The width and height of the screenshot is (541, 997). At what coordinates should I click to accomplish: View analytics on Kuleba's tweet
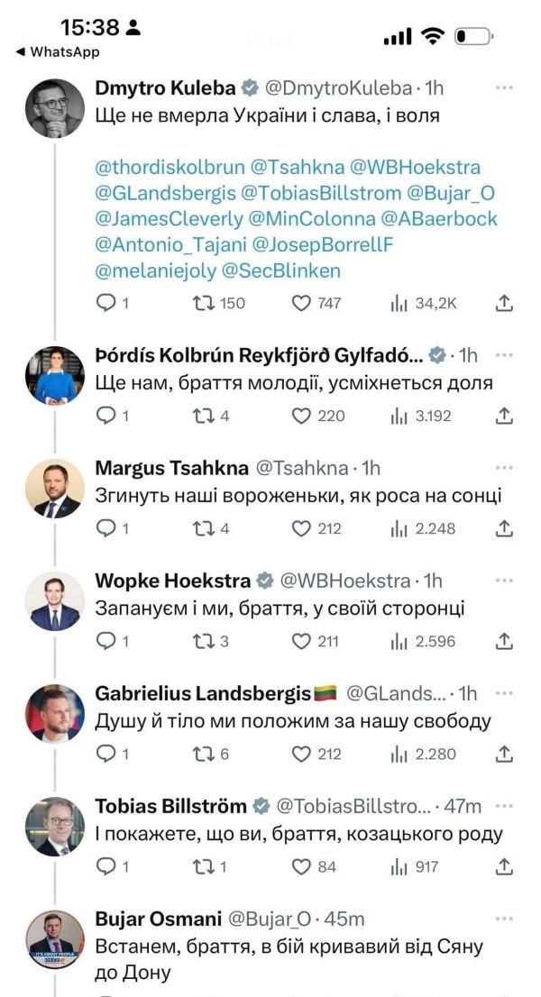(x=399, y=303)
